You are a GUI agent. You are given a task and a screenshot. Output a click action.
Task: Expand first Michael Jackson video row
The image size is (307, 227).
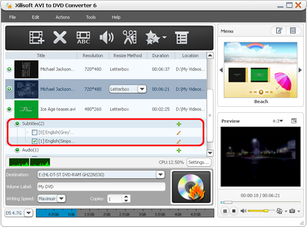9,69
